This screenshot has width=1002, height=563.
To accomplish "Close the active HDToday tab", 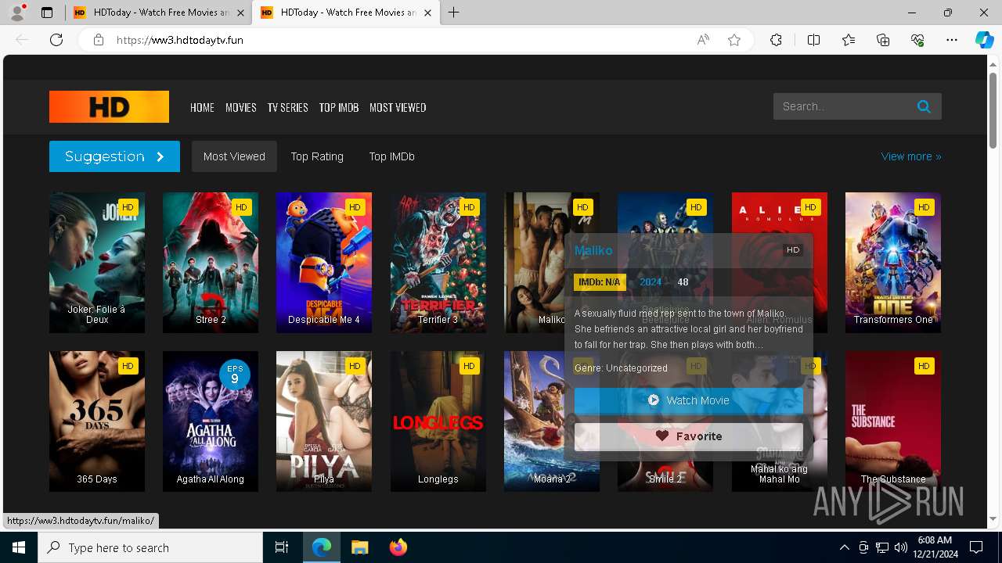I will click(427, 13).
